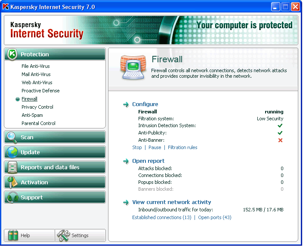303x247 pixels.
Task: Click arrow beside View current network activity
Action: click(126, 202)
